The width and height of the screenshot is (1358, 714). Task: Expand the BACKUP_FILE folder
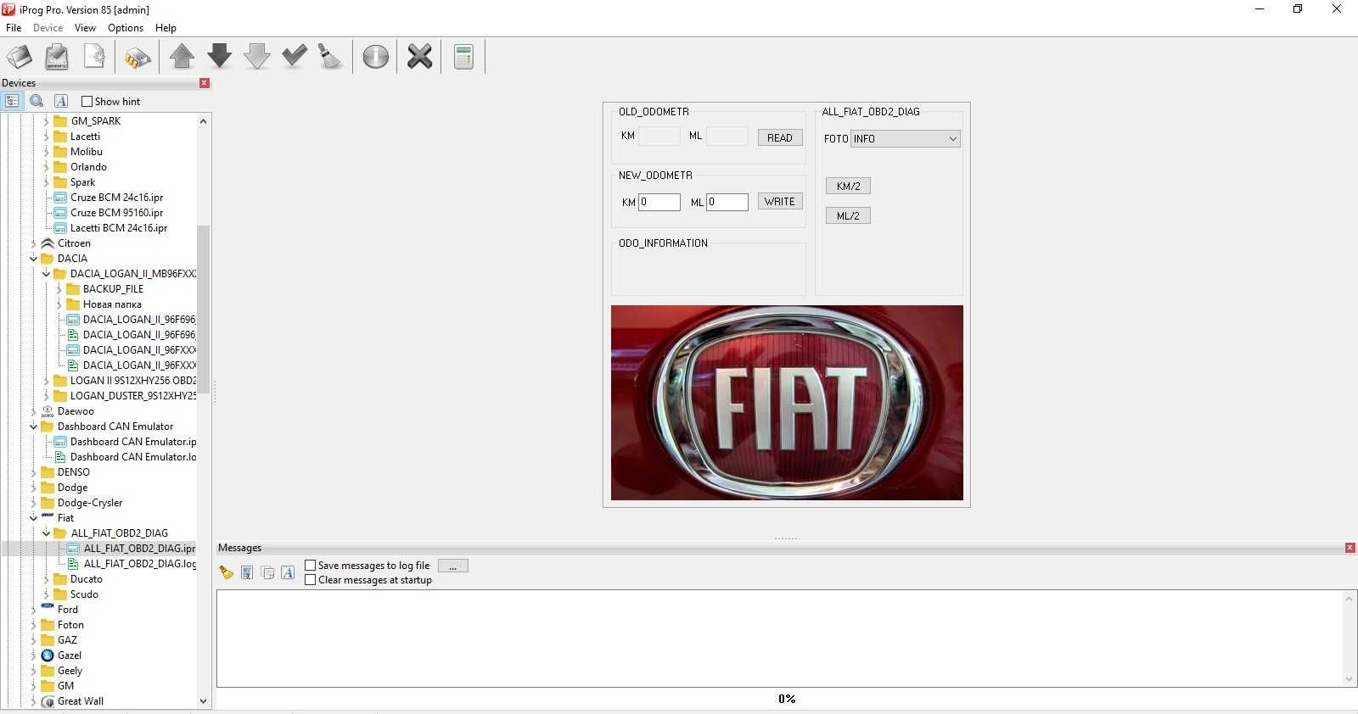coord(59,289)
